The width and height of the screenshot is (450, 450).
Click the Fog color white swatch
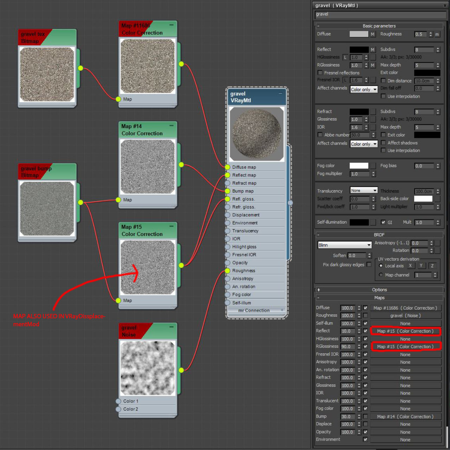point(359,166)
